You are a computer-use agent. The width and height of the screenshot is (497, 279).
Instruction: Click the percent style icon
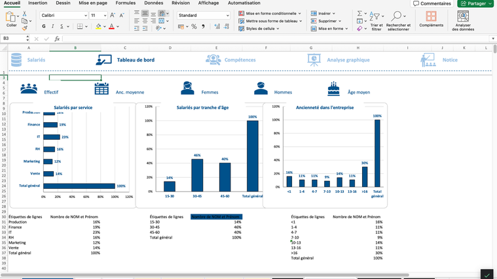[x=194, y=27]
